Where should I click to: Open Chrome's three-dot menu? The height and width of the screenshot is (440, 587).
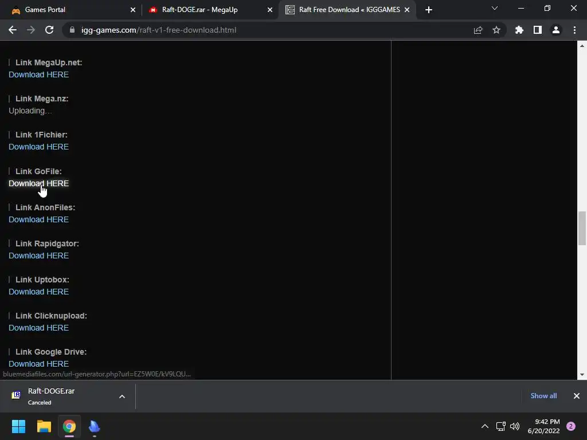point(574,30)
